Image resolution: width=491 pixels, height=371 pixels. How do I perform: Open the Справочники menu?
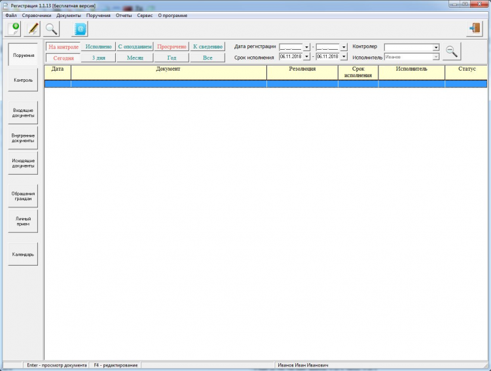tap(37, 15)
